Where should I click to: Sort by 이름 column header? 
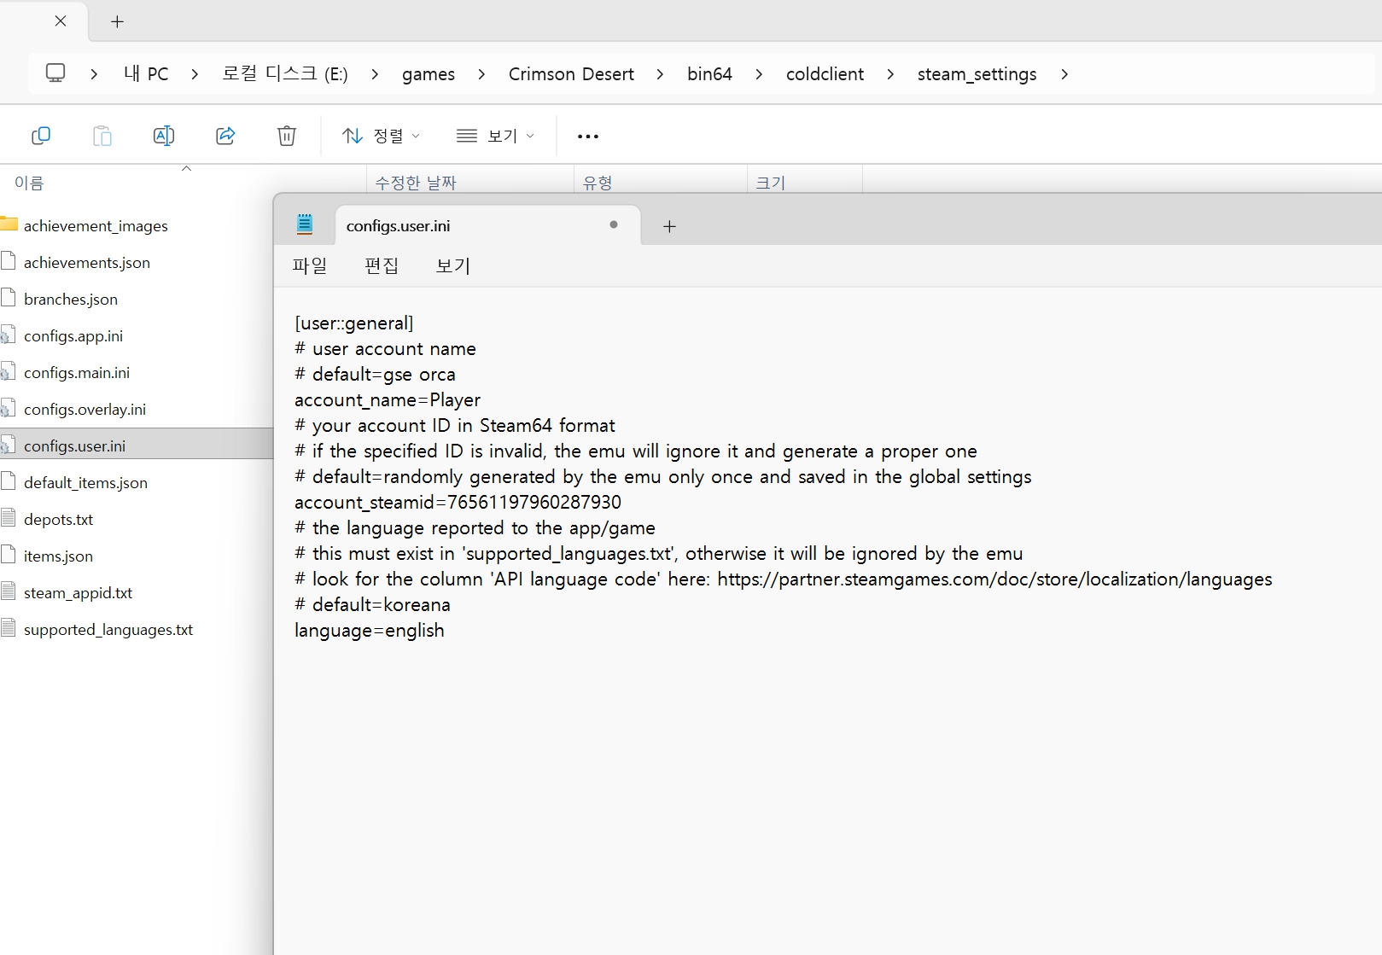coord(29,183)
